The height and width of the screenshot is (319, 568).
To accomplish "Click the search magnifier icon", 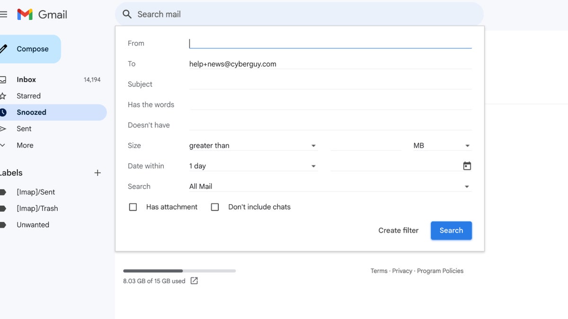I will click(x=126, y=14).
